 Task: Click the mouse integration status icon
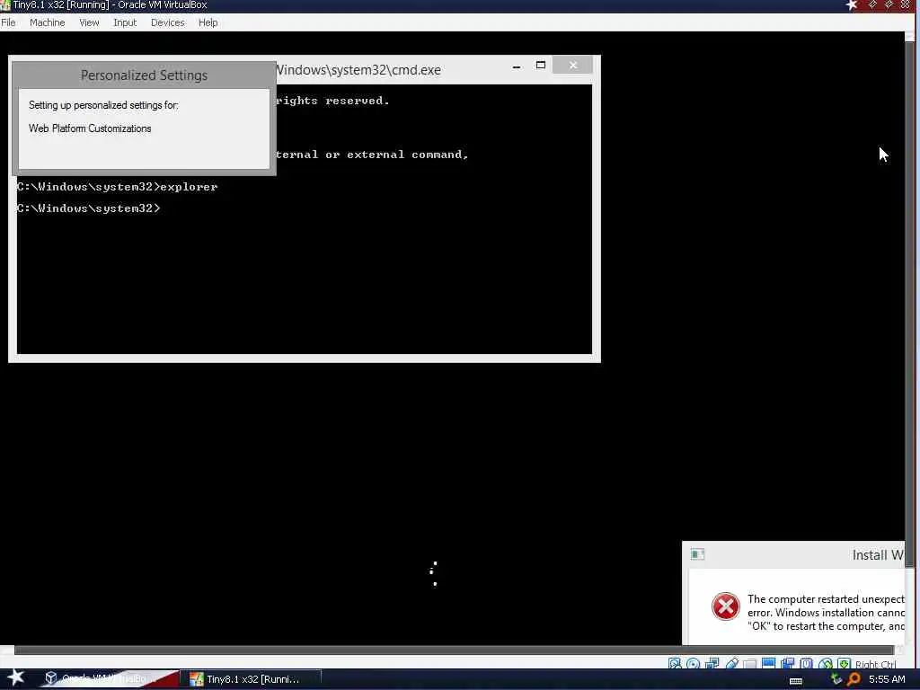[825, 664]
